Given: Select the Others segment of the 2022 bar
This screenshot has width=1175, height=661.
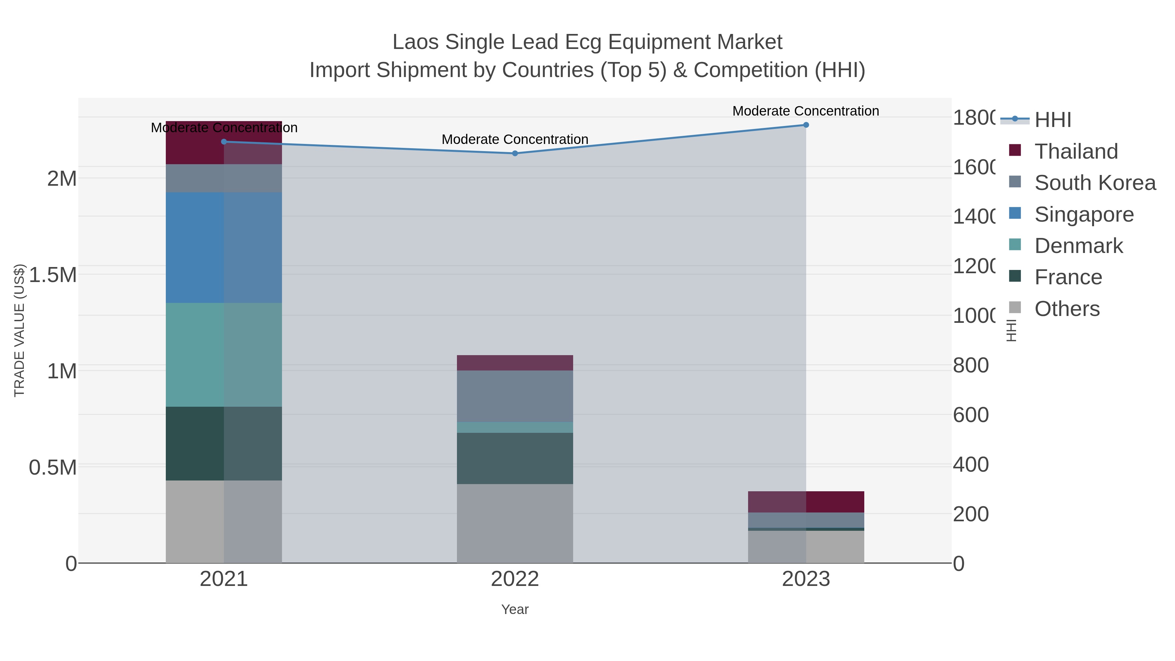Looking at the screenshot, I should click(515, 524).
